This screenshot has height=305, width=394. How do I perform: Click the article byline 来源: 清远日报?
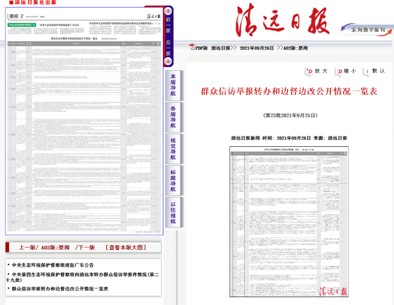coord(330,138)
